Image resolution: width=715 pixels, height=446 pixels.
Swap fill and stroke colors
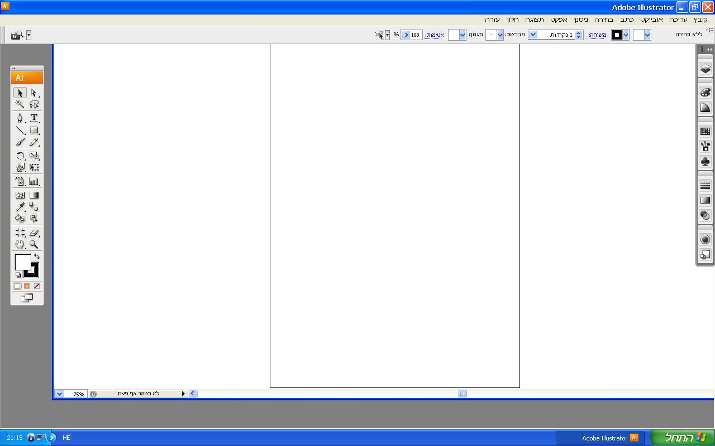(x=37, y=256)
